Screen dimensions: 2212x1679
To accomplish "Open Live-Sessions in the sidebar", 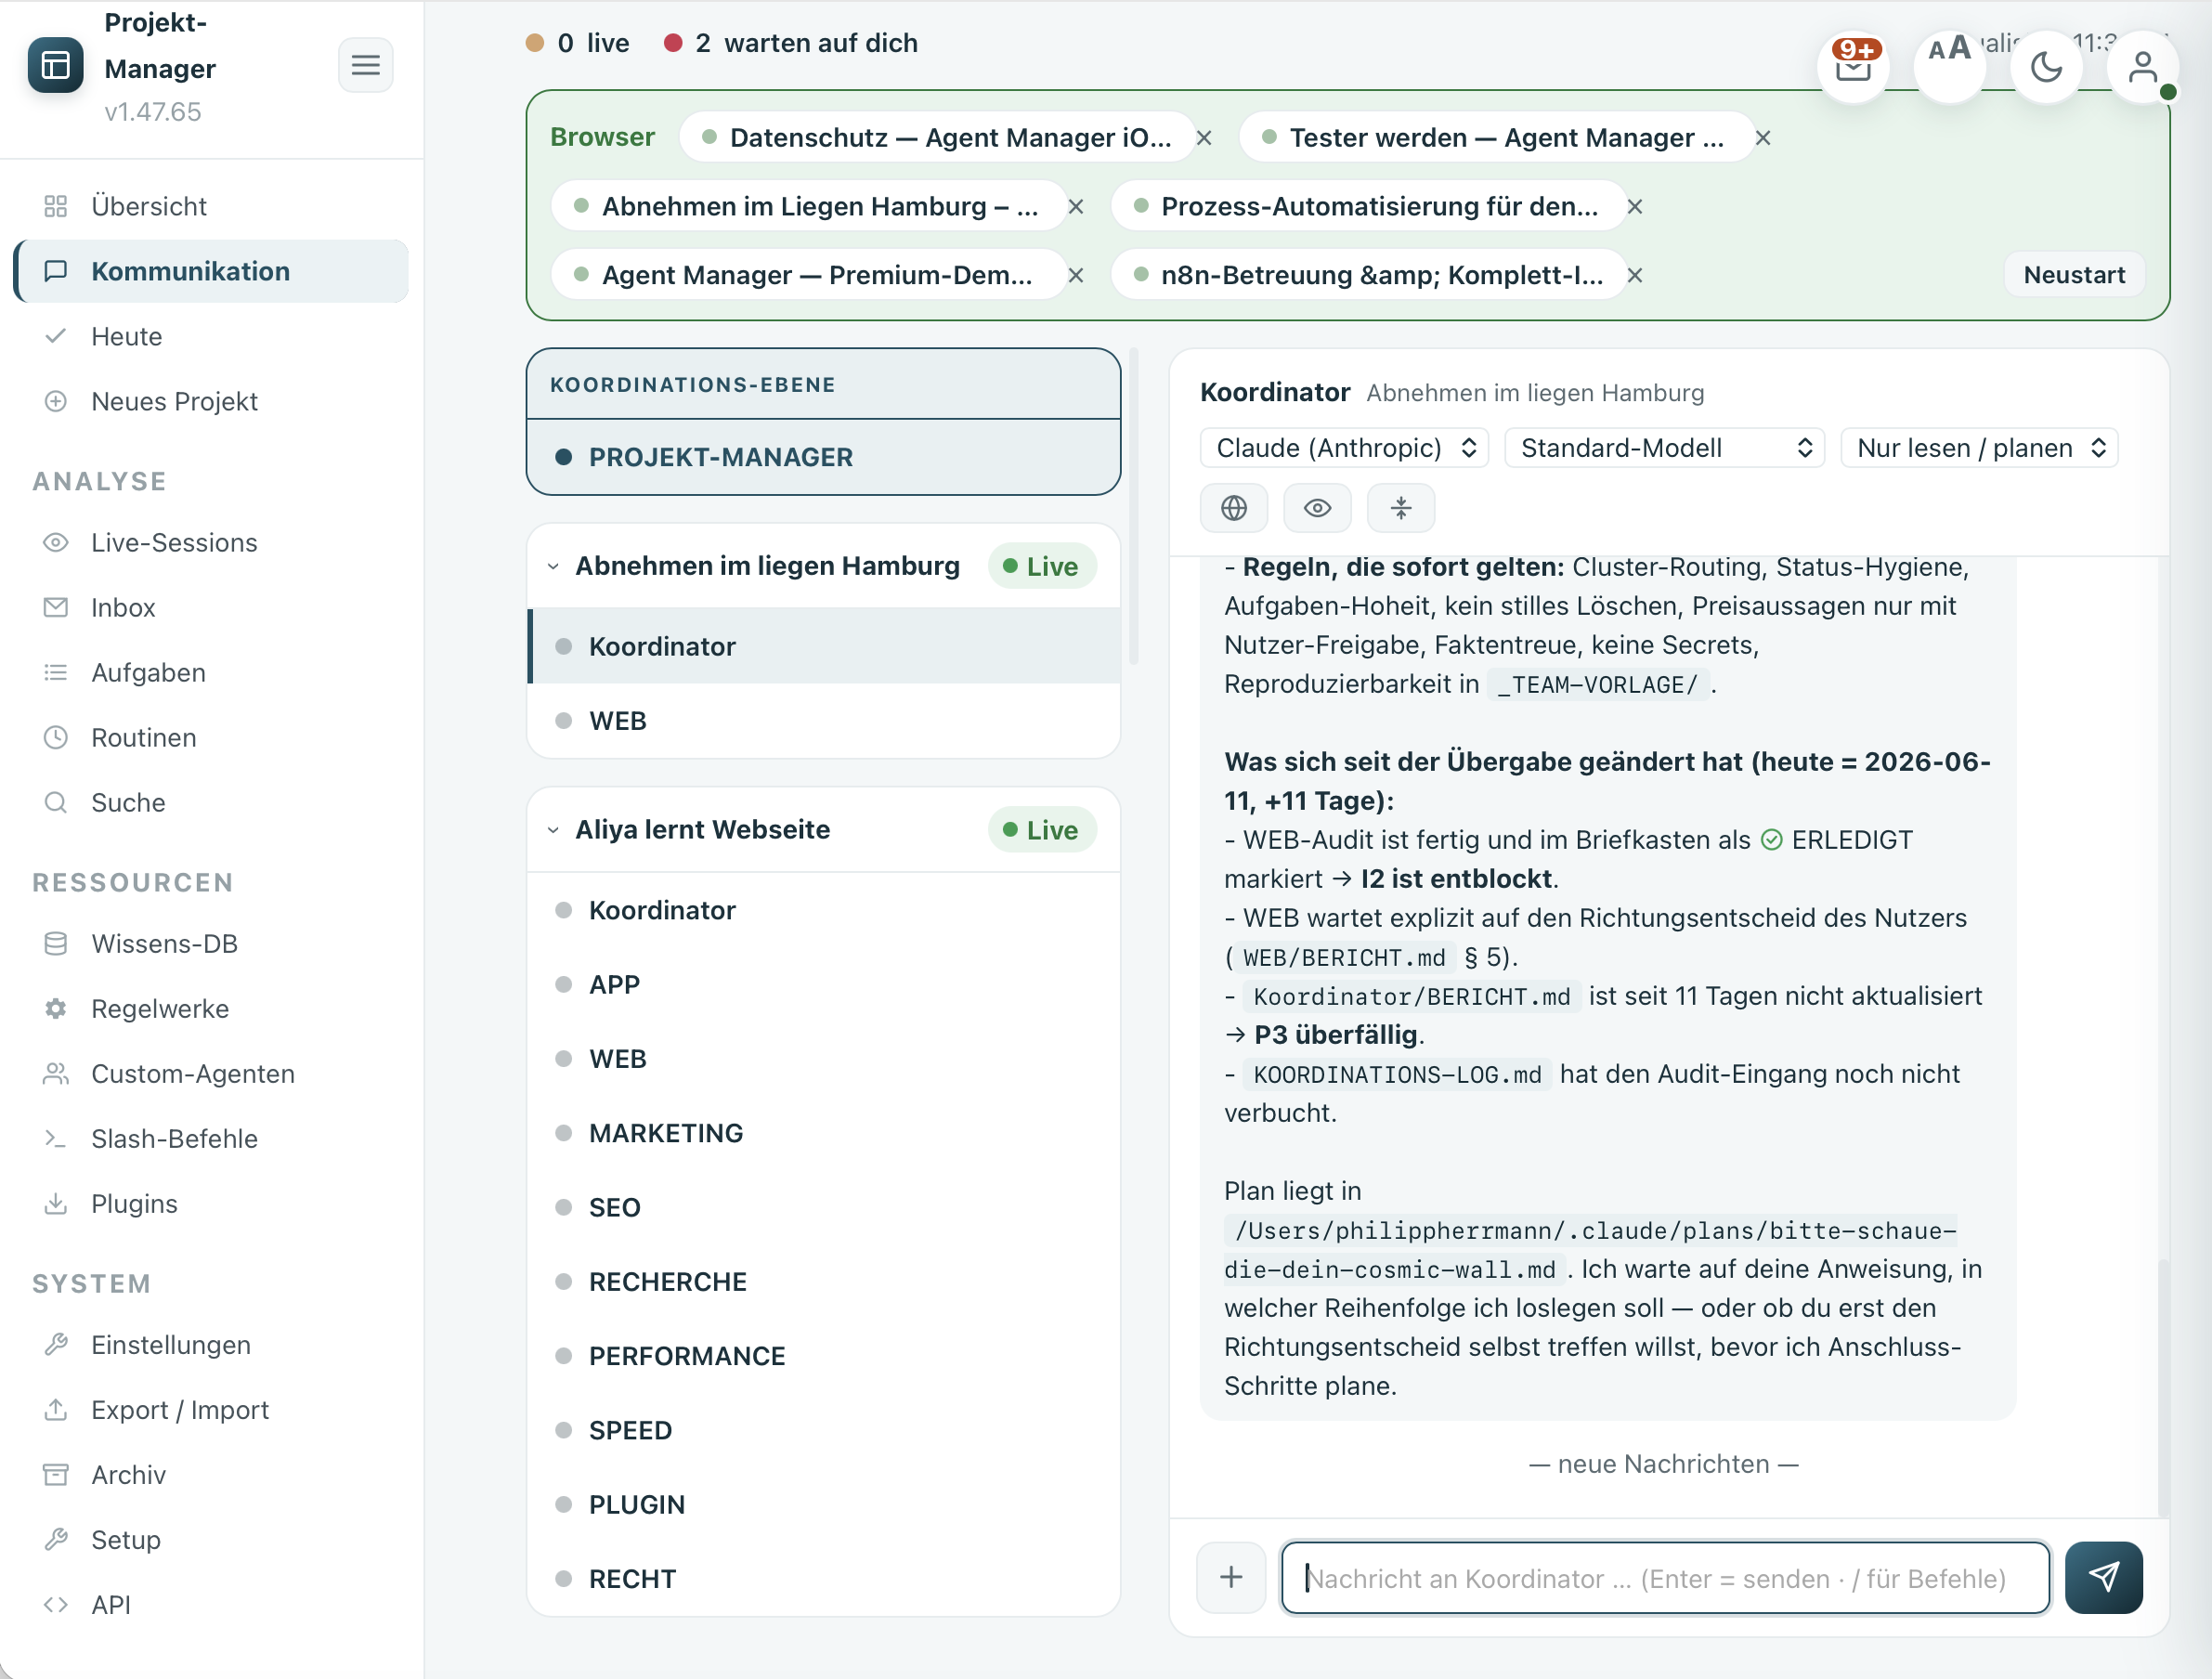I will point(212,542).
